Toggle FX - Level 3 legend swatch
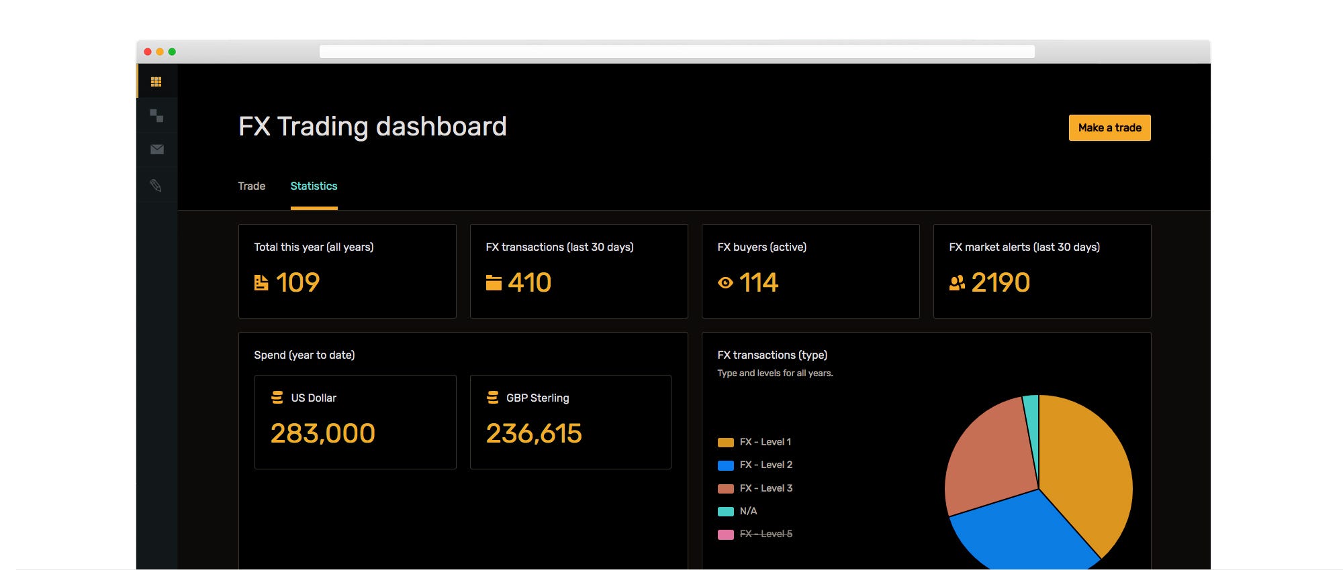The width and height of the screenshot is (1343, 570). [x=725, y=489]
